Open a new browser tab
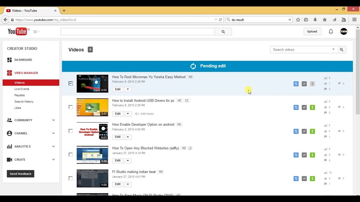The height and width of the screenshot is (202, 360). click(64, 11)
